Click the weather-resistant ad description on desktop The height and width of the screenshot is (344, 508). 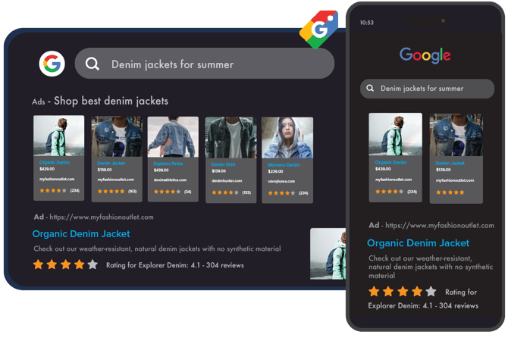(x=157, y=249)
